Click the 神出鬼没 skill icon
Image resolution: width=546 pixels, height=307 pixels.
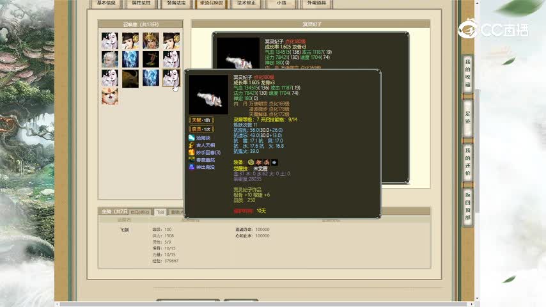tap(192, 167)
